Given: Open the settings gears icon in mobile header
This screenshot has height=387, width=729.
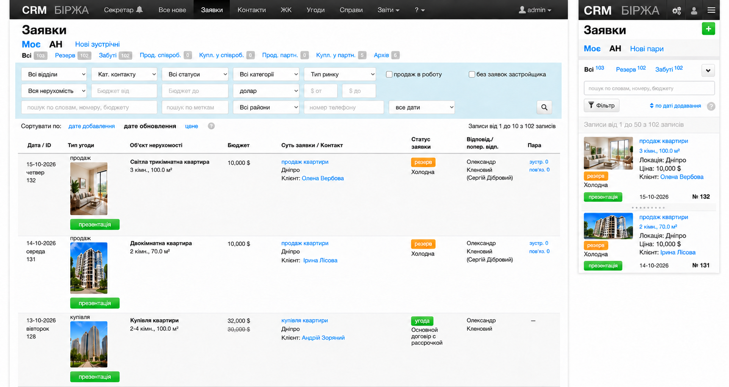Looking at the screenshot, I should pyautogui.click(x=676, y=11).
